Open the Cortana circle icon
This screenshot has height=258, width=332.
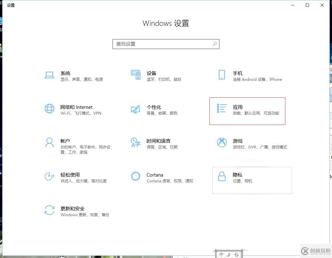(x=135, y=176)
